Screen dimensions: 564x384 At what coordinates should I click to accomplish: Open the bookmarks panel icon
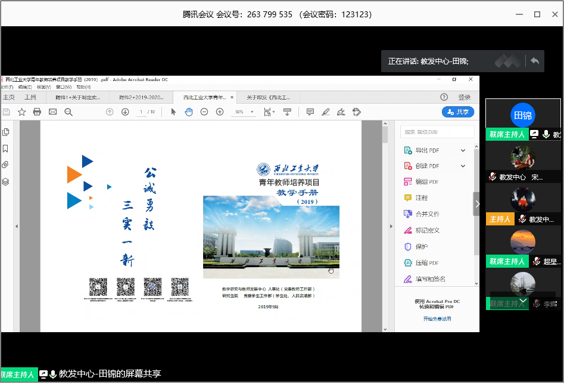(x=5, y=149)
